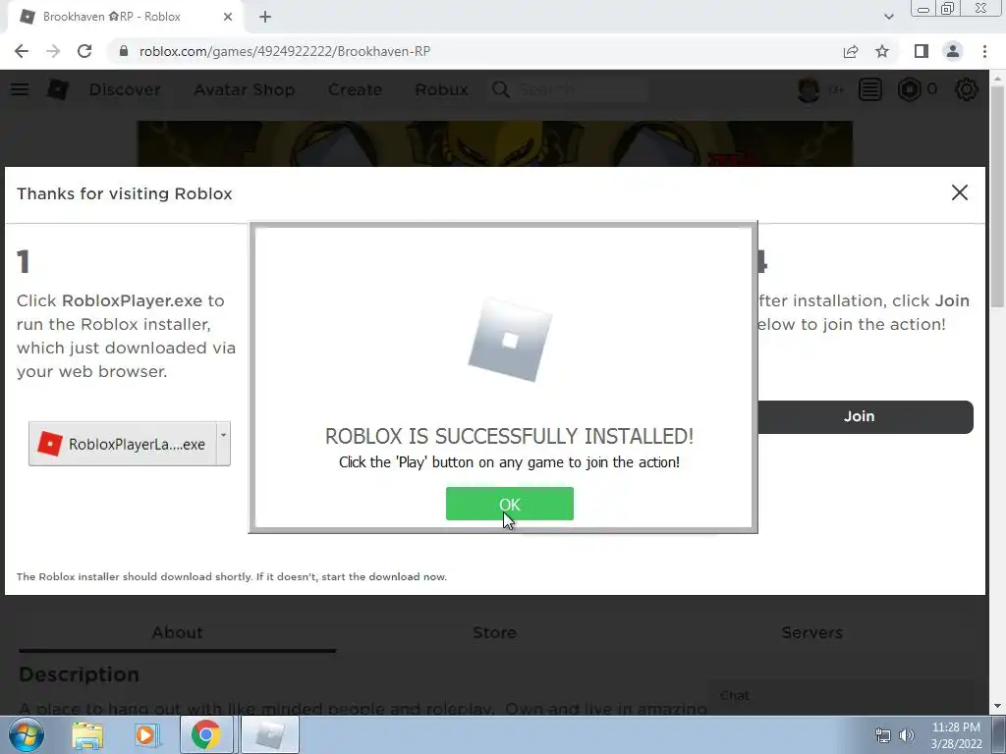Open the volume tray icon
Viewport: 1006px width, 754px height.
tap(907, 735)
